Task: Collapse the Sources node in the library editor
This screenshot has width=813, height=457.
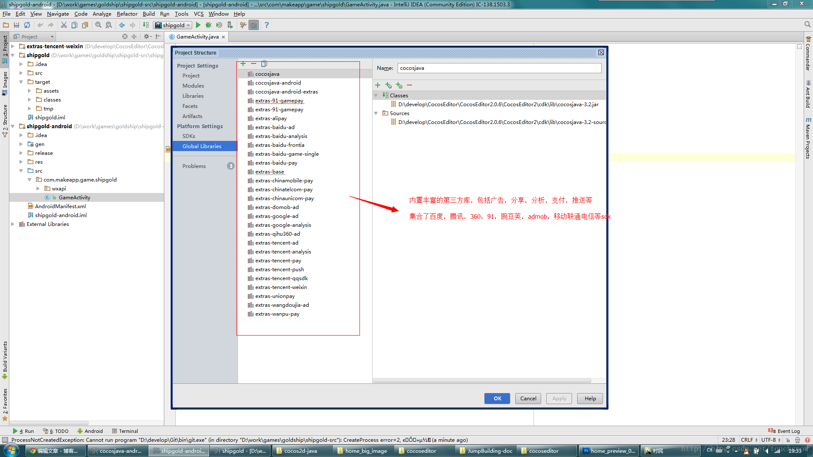Action: pos(376,113)
